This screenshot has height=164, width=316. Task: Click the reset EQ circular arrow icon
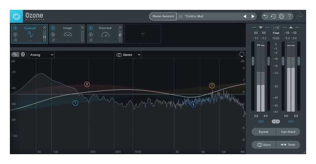(x=242, y=54)
